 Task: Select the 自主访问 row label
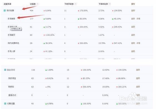(x=11, y=70)
